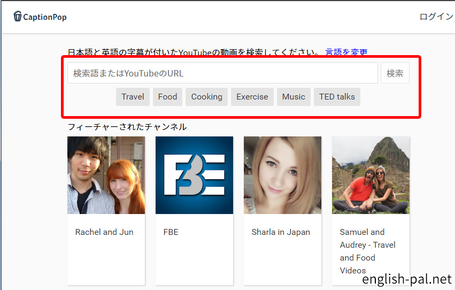Select the Food topic button
Viewport: 455px width, 290px height.
point(167,97)
